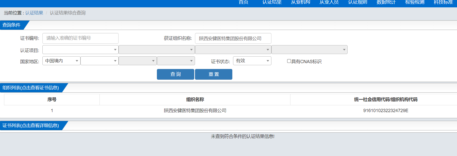Screen dimensions: 457x156
Task: Click the 未查到符合条件的认证结果信息! message
Action: 242,136
